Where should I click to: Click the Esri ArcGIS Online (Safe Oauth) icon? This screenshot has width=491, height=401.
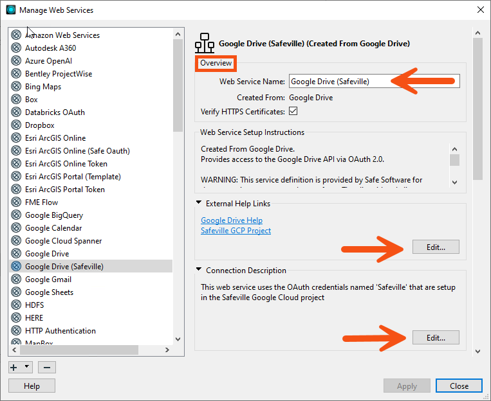pos(16,150)
